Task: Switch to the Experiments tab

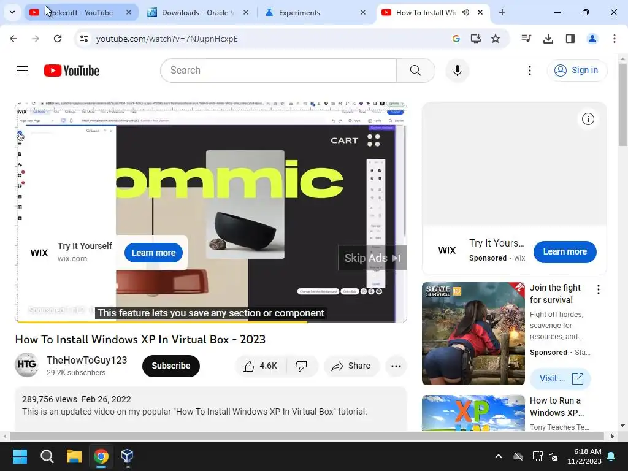Action: click(316, 12)
